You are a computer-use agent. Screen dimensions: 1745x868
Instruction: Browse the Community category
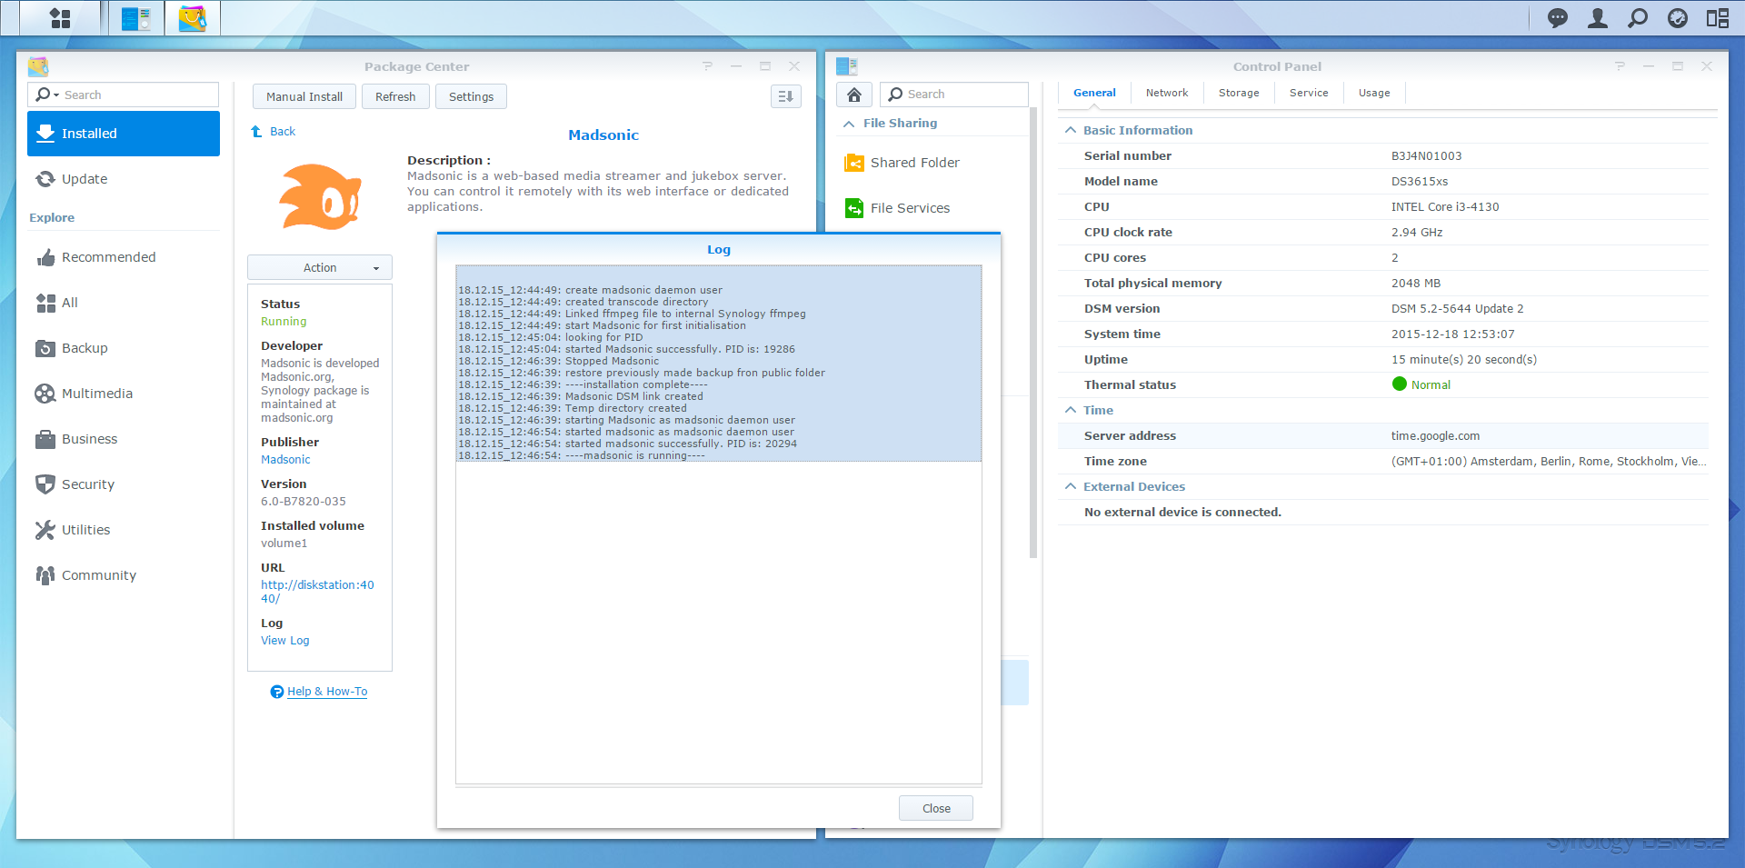point(124,575)
